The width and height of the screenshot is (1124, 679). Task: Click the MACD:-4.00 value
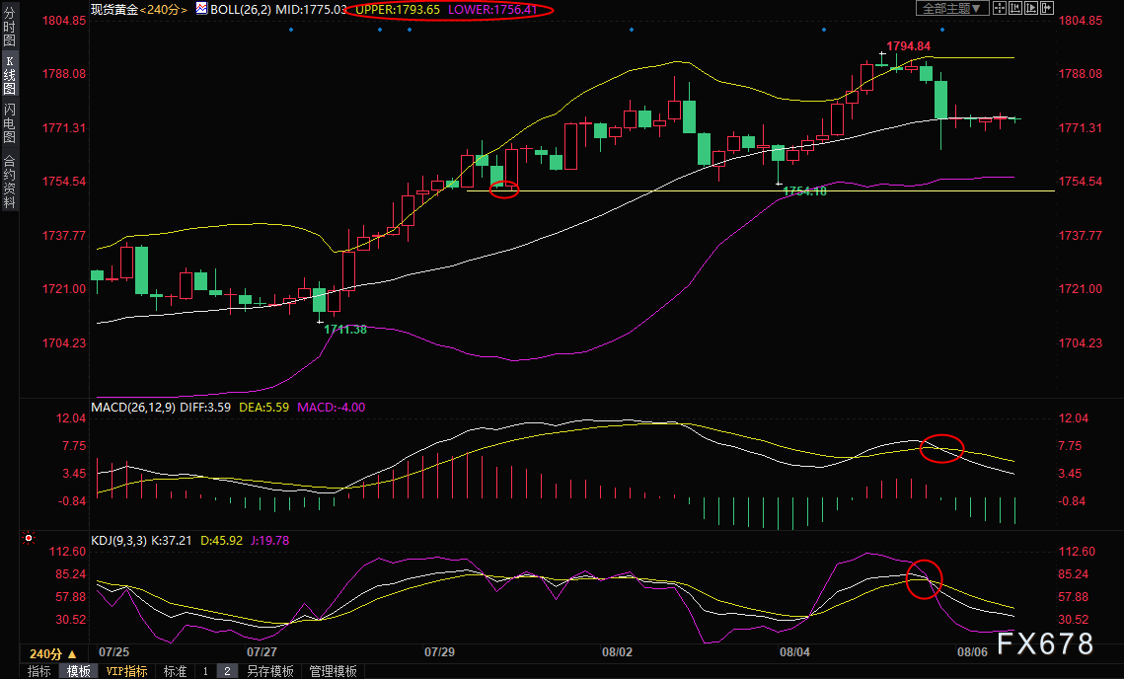(332, 408)
